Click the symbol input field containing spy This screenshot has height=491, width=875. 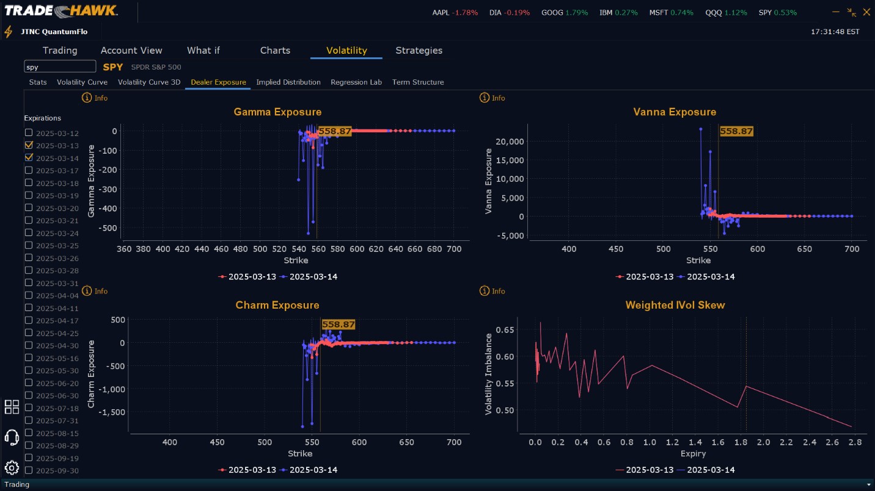click(60, 66)
